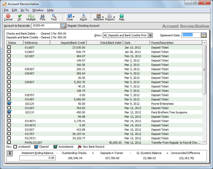Viewport: 213px width, 169px height.
Task: Open the Window menu
Action: tap(38, 10)
